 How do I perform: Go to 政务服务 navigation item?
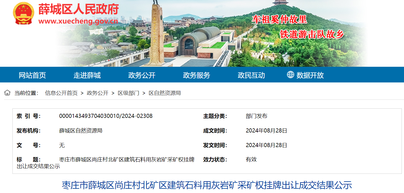tap(196, 75)
